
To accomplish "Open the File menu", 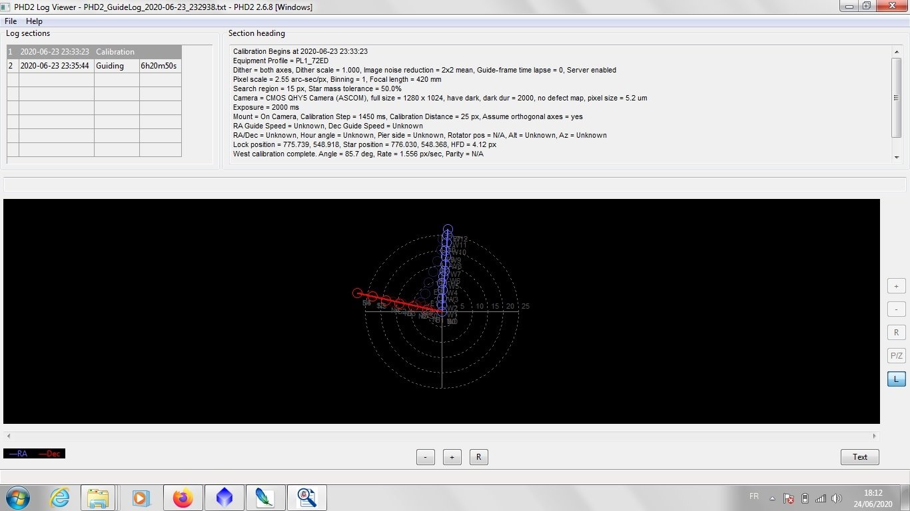I will tap(11, 21).
